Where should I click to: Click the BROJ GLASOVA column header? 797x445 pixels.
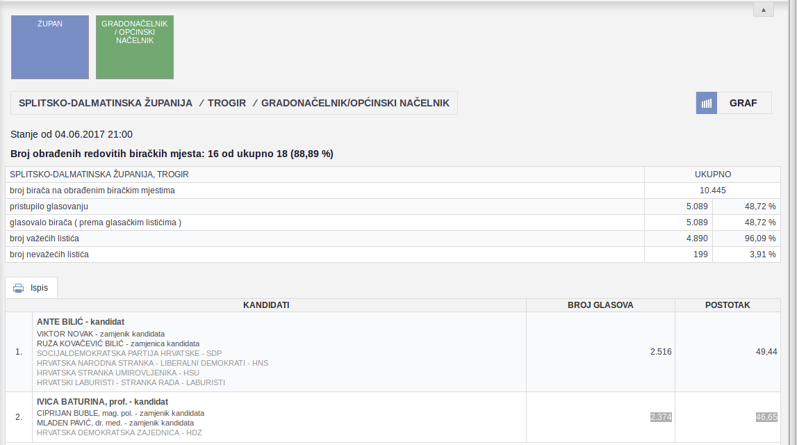(x=600, y=305)
